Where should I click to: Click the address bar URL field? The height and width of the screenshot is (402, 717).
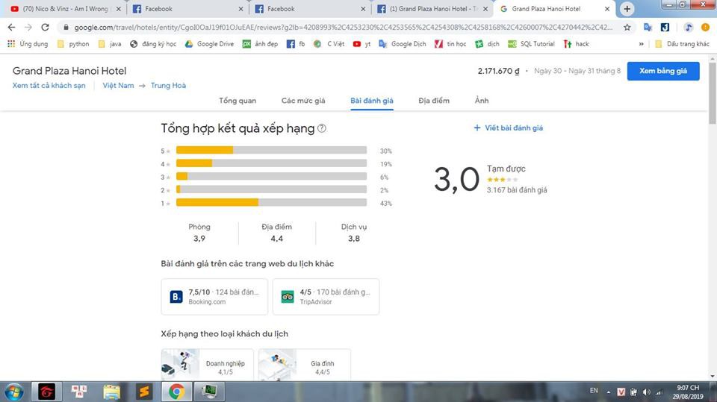[343, 28]
